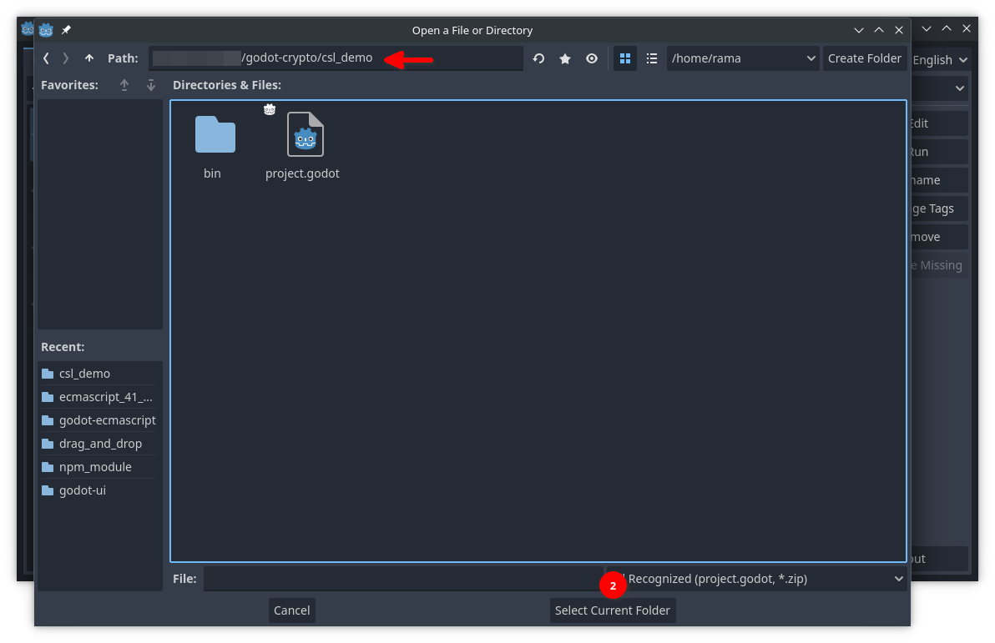995x643 pixels.
Task: Favorite the current folder with star
Action: [x=565, y=58]
